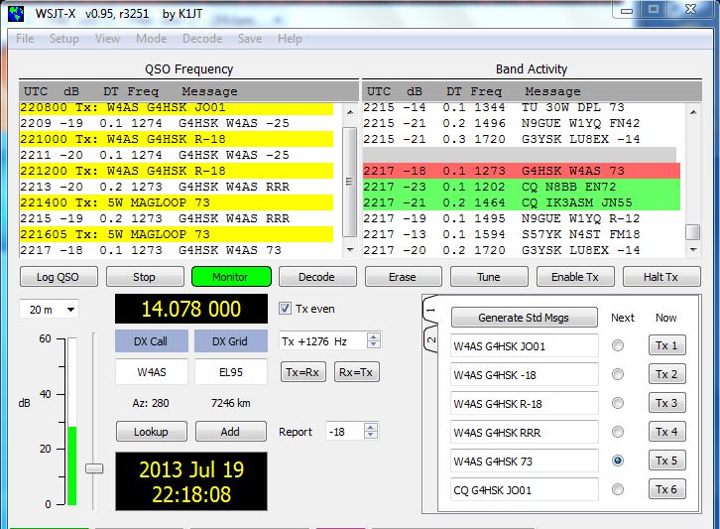The width and height of the screenshot is (720, 529).
Task: Click the WSJT-X globe icon in title bar
Action: 16,12
